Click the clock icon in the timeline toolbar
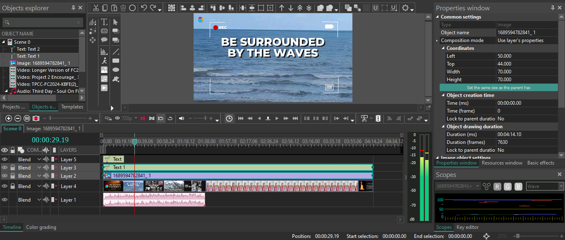The width and height of the screenshot is (565, 240). pos(229,118)
